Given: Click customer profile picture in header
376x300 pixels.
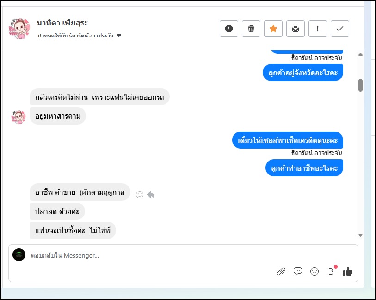Looking at the screenshot, I should click(x=19, y=29).
